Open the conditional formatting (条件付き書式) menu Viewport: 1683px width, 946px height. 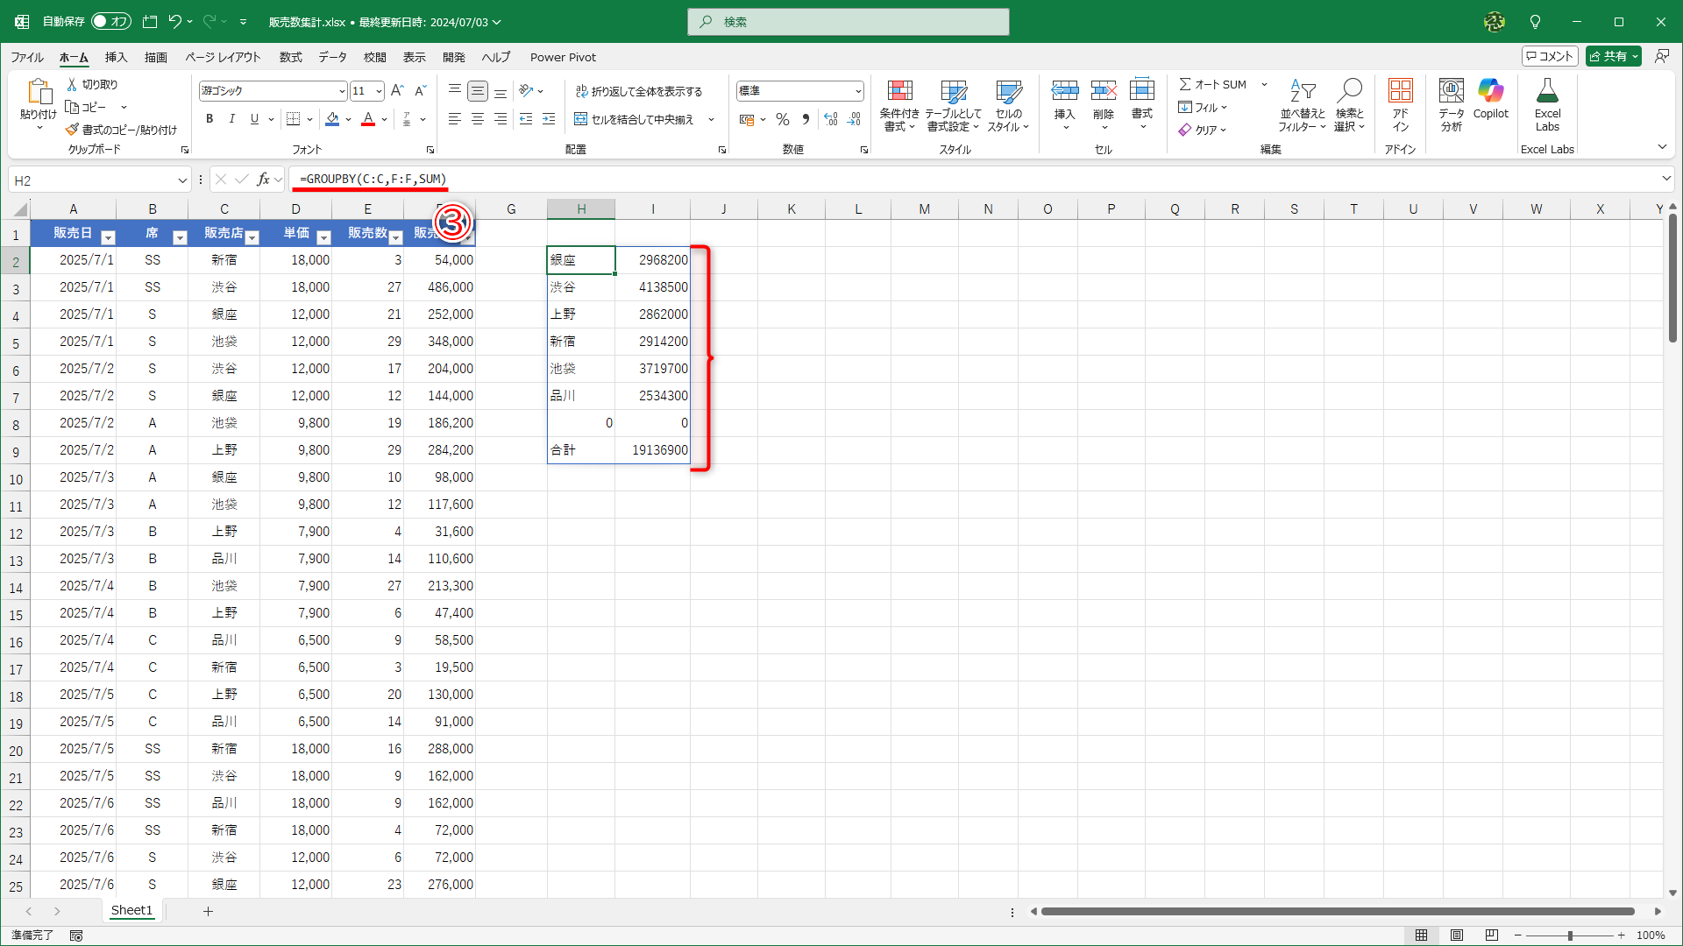[x=899, y=104]
